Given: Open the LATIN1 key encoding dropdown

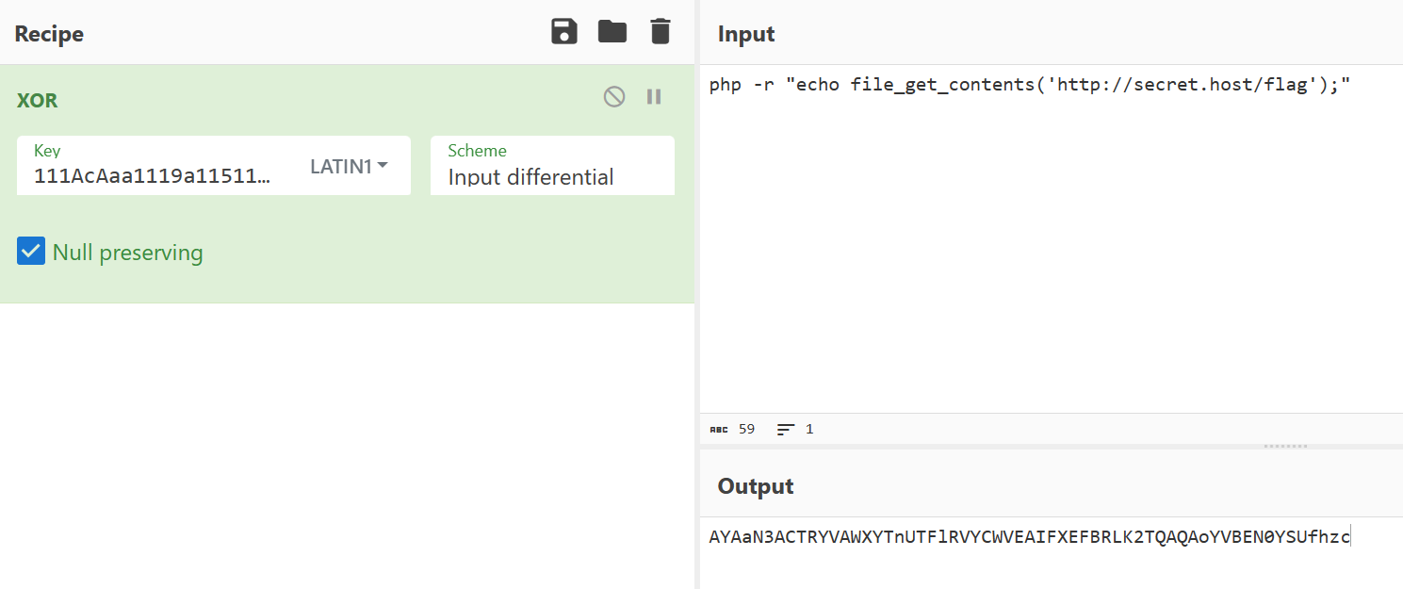Looking at the screenshot, I should (x=349, y=166).
